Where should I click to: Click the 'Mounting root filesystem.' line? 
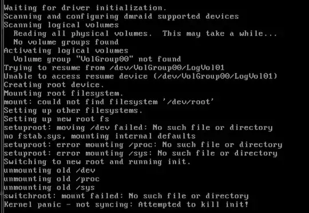coord(64,94)
